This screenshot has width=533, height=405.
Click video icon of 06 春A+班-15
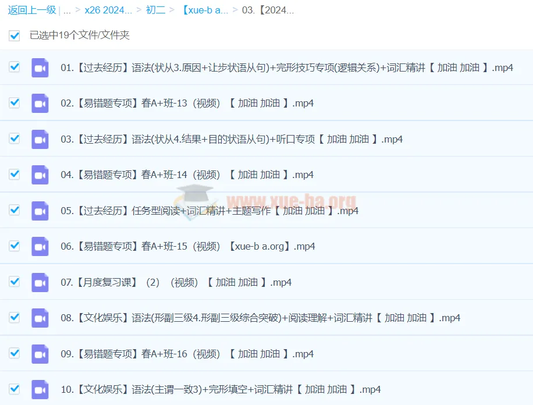click(40, 247)
